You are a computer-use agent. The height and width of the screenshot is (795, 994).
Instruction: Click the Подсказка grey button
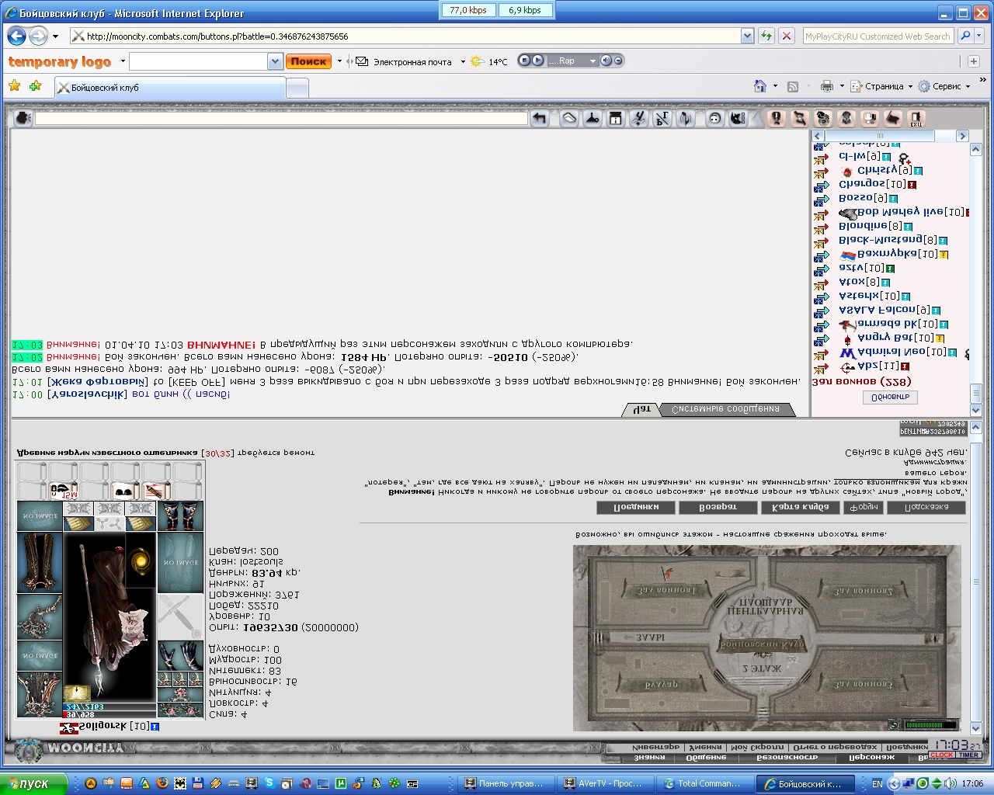[x=926, y=507]
